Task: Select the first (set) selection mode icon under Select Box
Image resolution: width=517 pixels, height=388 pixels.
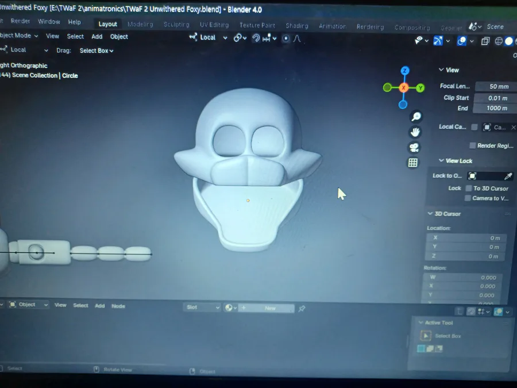Action: click(x=420, y=349)
